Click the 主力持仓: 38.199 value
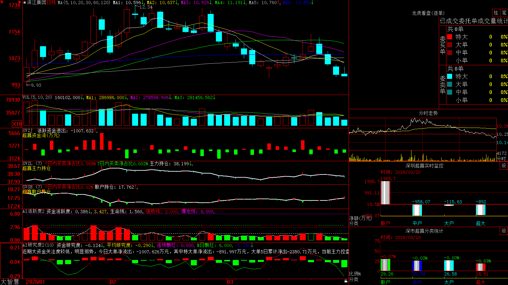Image resolution: width=508 pixels, height=285 pixels. 170,164
